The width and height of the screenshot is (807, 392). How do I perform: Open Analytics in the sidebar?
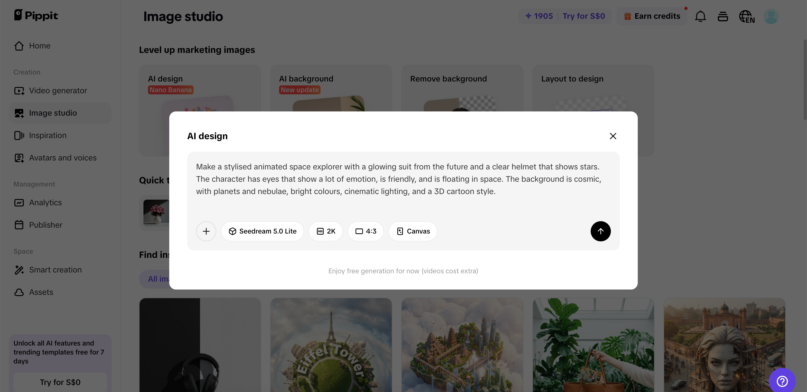click(x=45, y=202)
